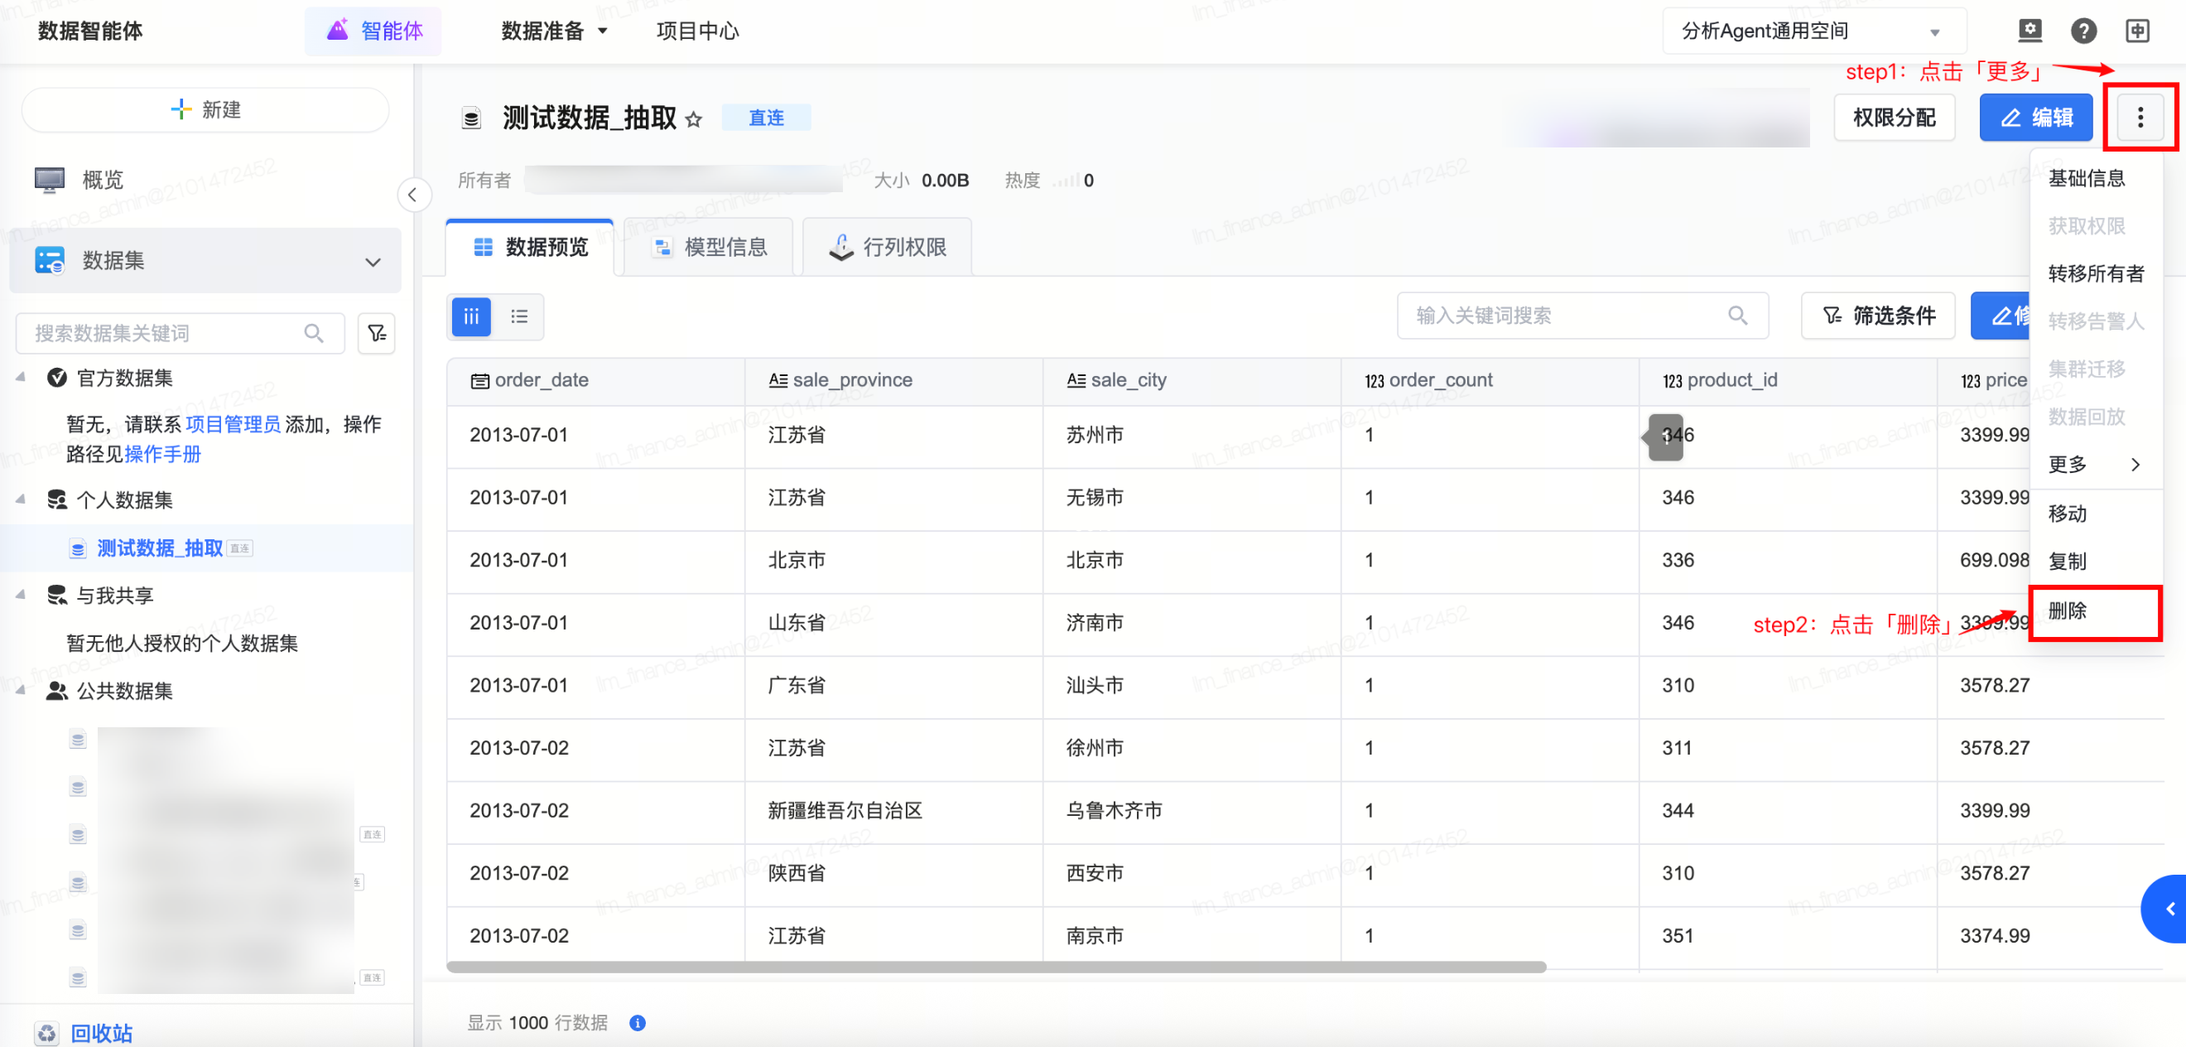Expand the 数据准备 menu dropdown
Viewport: 2186px width, 1047px height.
pos(554,31)
